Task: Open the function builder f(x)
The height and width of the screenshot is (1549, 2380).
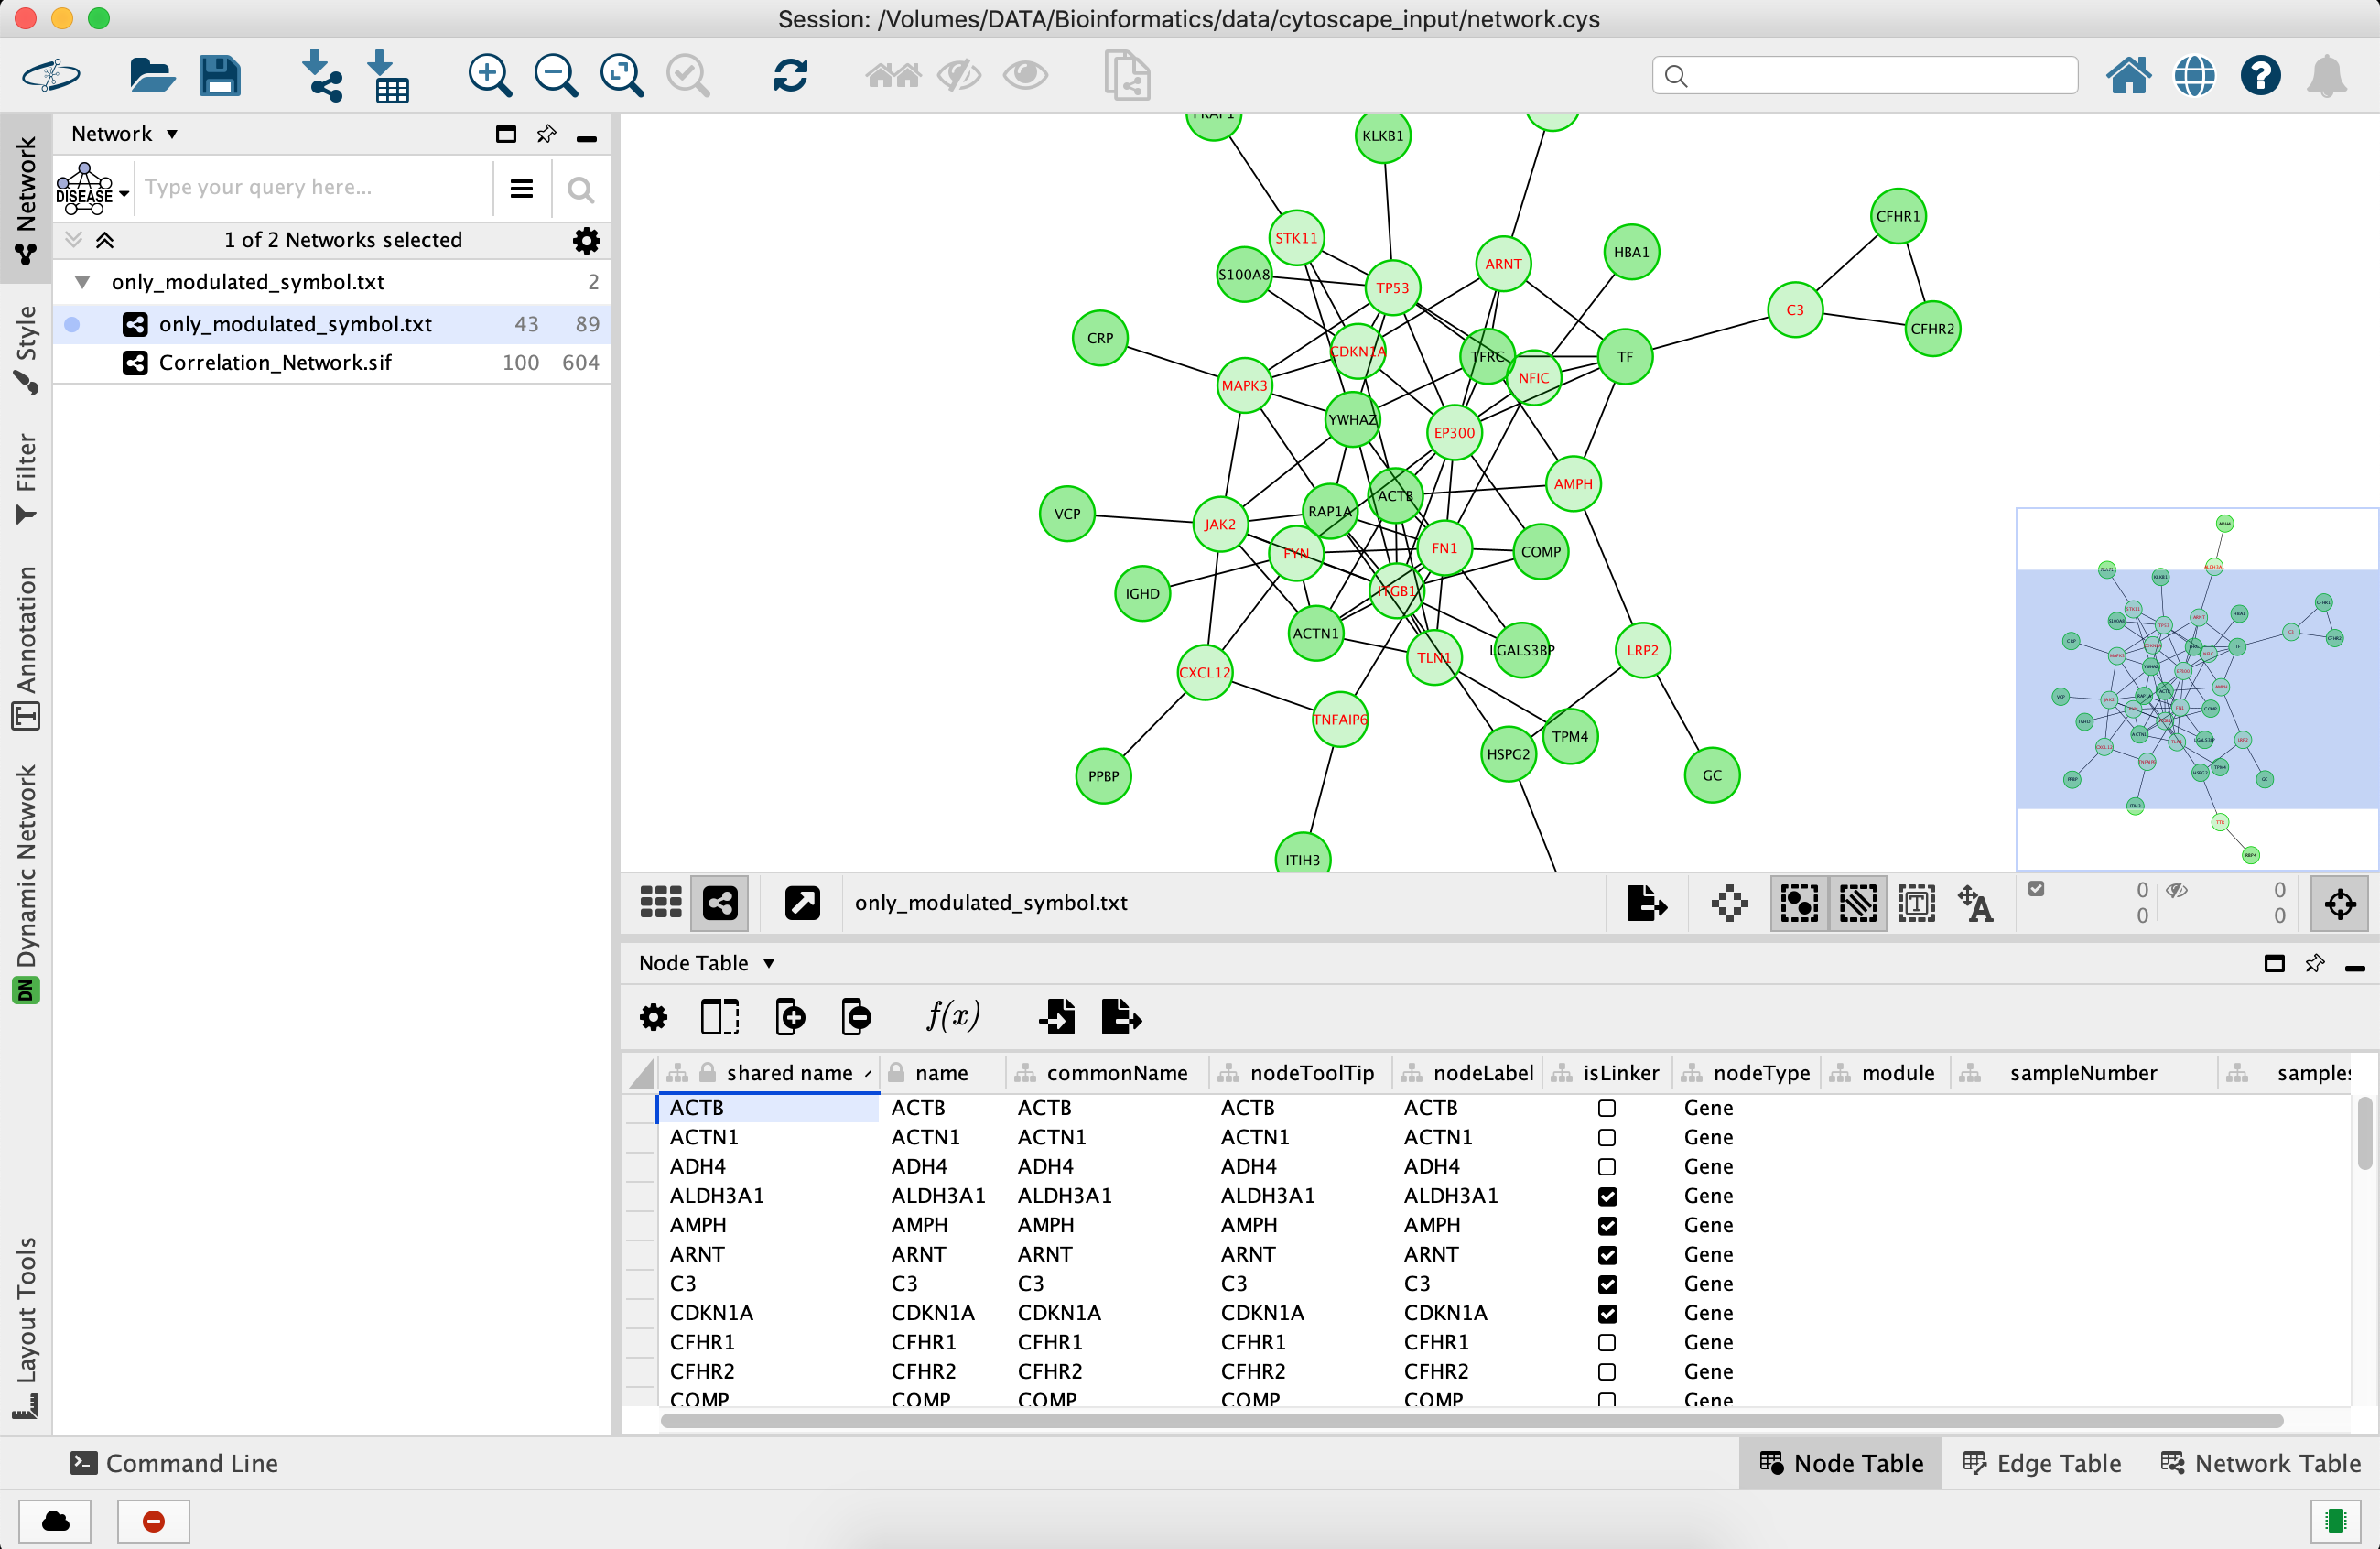Action: point(952,1017)
